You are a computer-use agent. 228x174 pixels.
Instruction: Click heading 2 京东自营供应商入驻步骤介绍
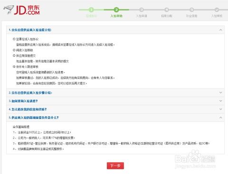(x=30, y=93)
